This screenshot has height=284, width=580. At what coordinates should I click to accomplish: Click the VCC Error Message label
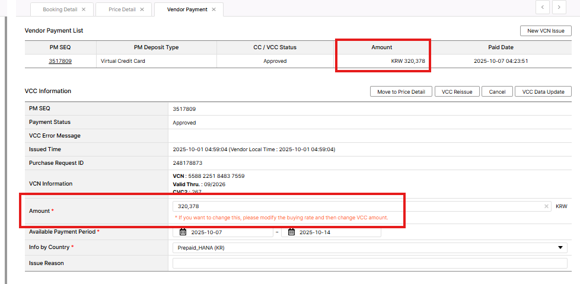click(x=55, y=136)
